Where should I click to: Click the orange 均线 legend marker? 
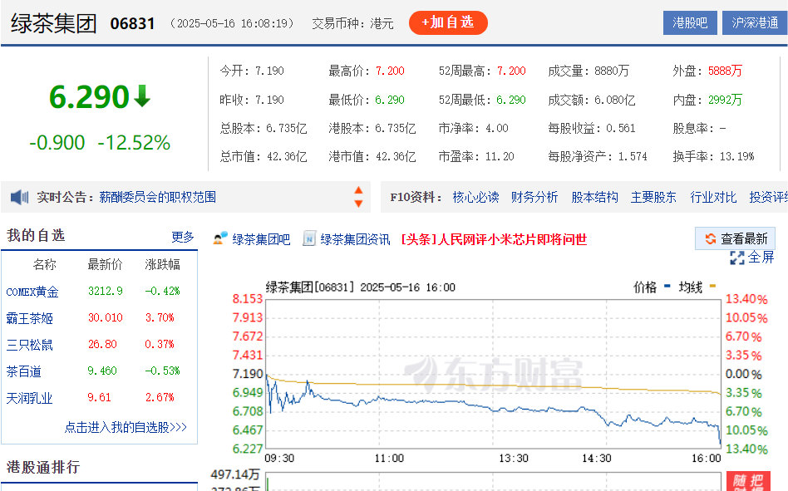pyautogui.click(x=712, y=287)
